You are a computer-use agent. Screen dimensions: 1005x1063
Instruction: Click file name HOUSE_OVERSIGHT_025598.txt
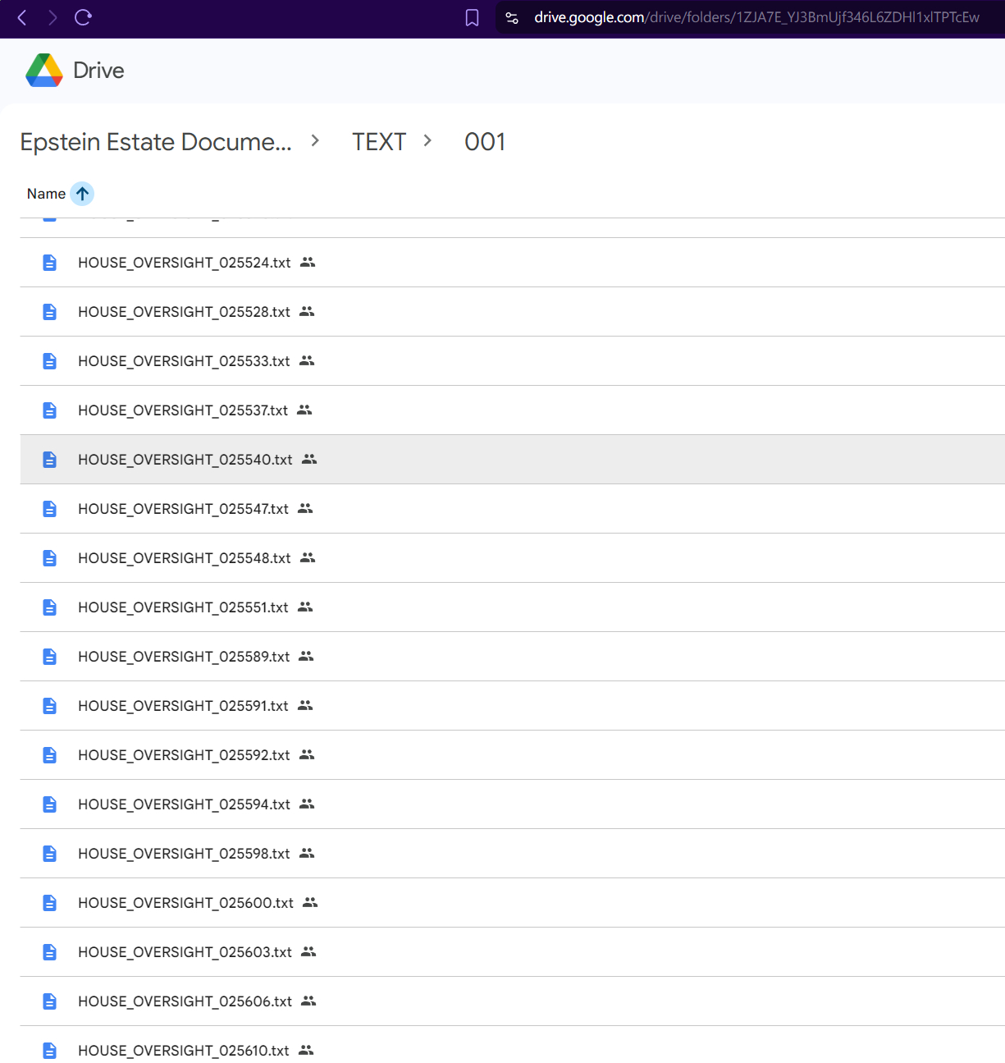tap(184, 854)
